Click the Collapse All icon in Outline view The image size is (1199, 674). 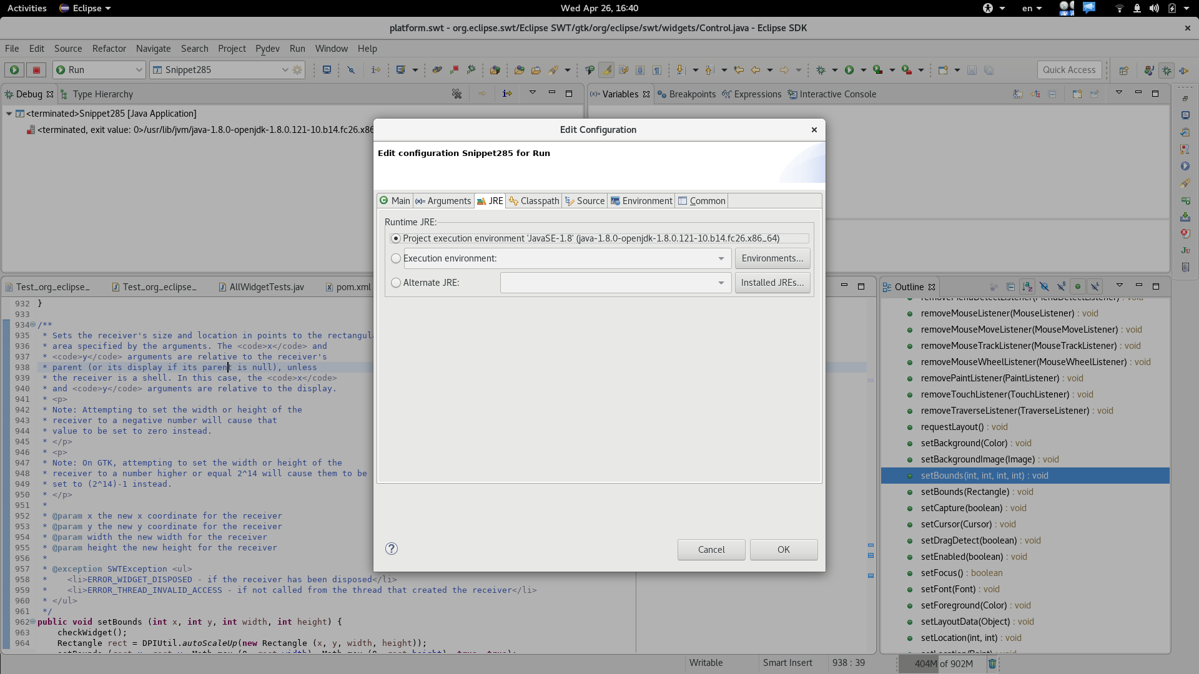(x=1010, y=286)
